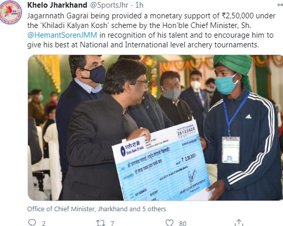
Task: Click the reply count 2
Action: point(43,223)
